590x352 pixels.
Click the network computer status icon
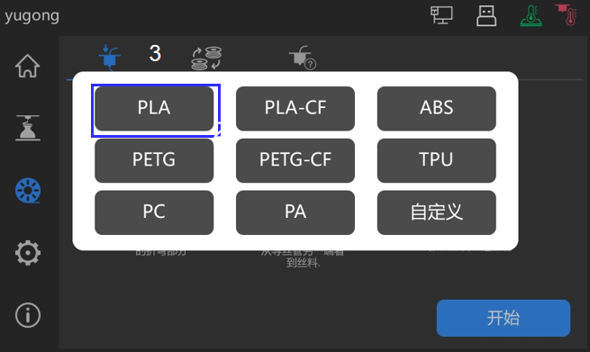441,15
